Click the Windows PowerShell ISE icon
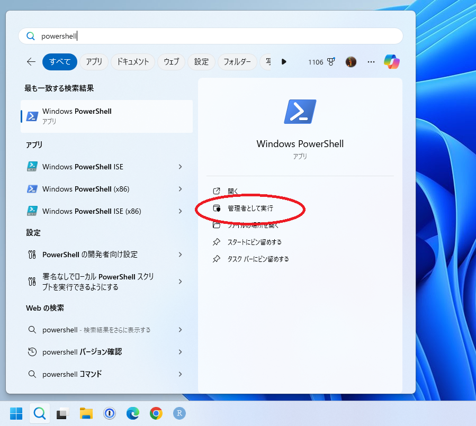 point(32,167)
